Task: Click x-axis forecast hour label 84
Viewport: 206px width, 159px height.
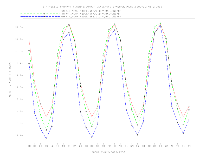Action: [189, 146]
